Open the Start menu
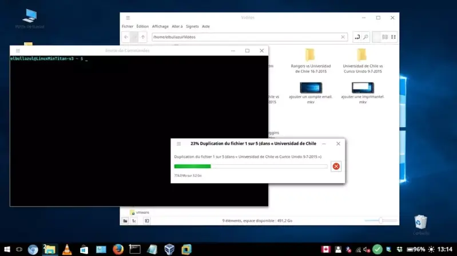Image resolution: width=457 pixels, height=256 pixels. [7, 249]
